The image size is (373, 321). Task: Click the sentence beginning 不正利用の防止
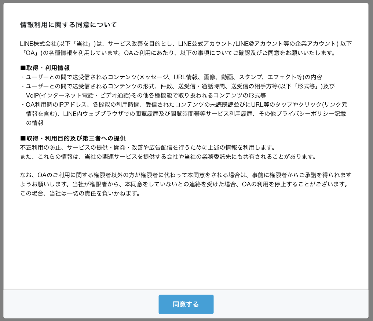pos(147,147)
